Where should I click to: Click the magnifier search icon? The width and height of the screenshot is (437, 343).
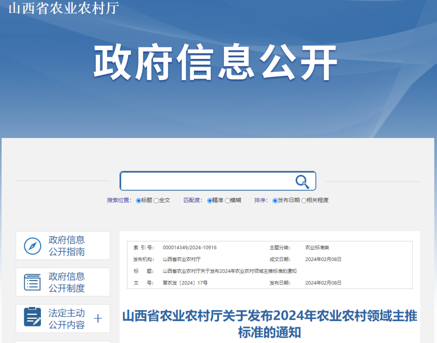[302, 182]
